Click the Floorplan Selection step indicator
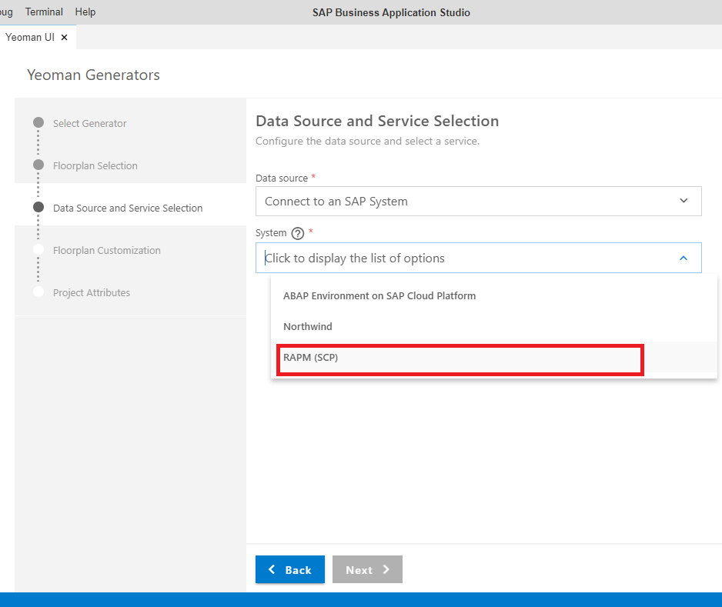722x607 pixels. [38, 165]
